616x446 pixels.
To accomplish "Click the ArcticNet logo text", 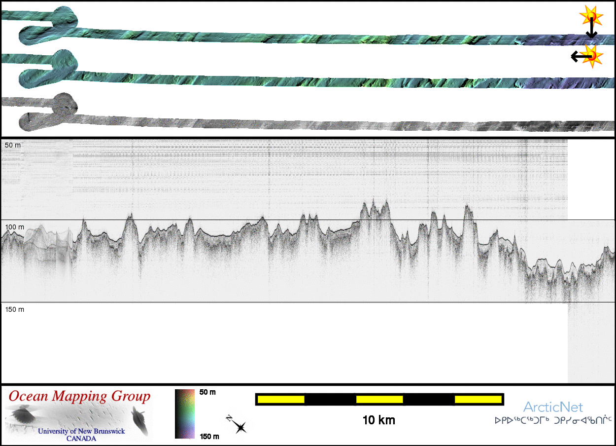I will 552,407.
